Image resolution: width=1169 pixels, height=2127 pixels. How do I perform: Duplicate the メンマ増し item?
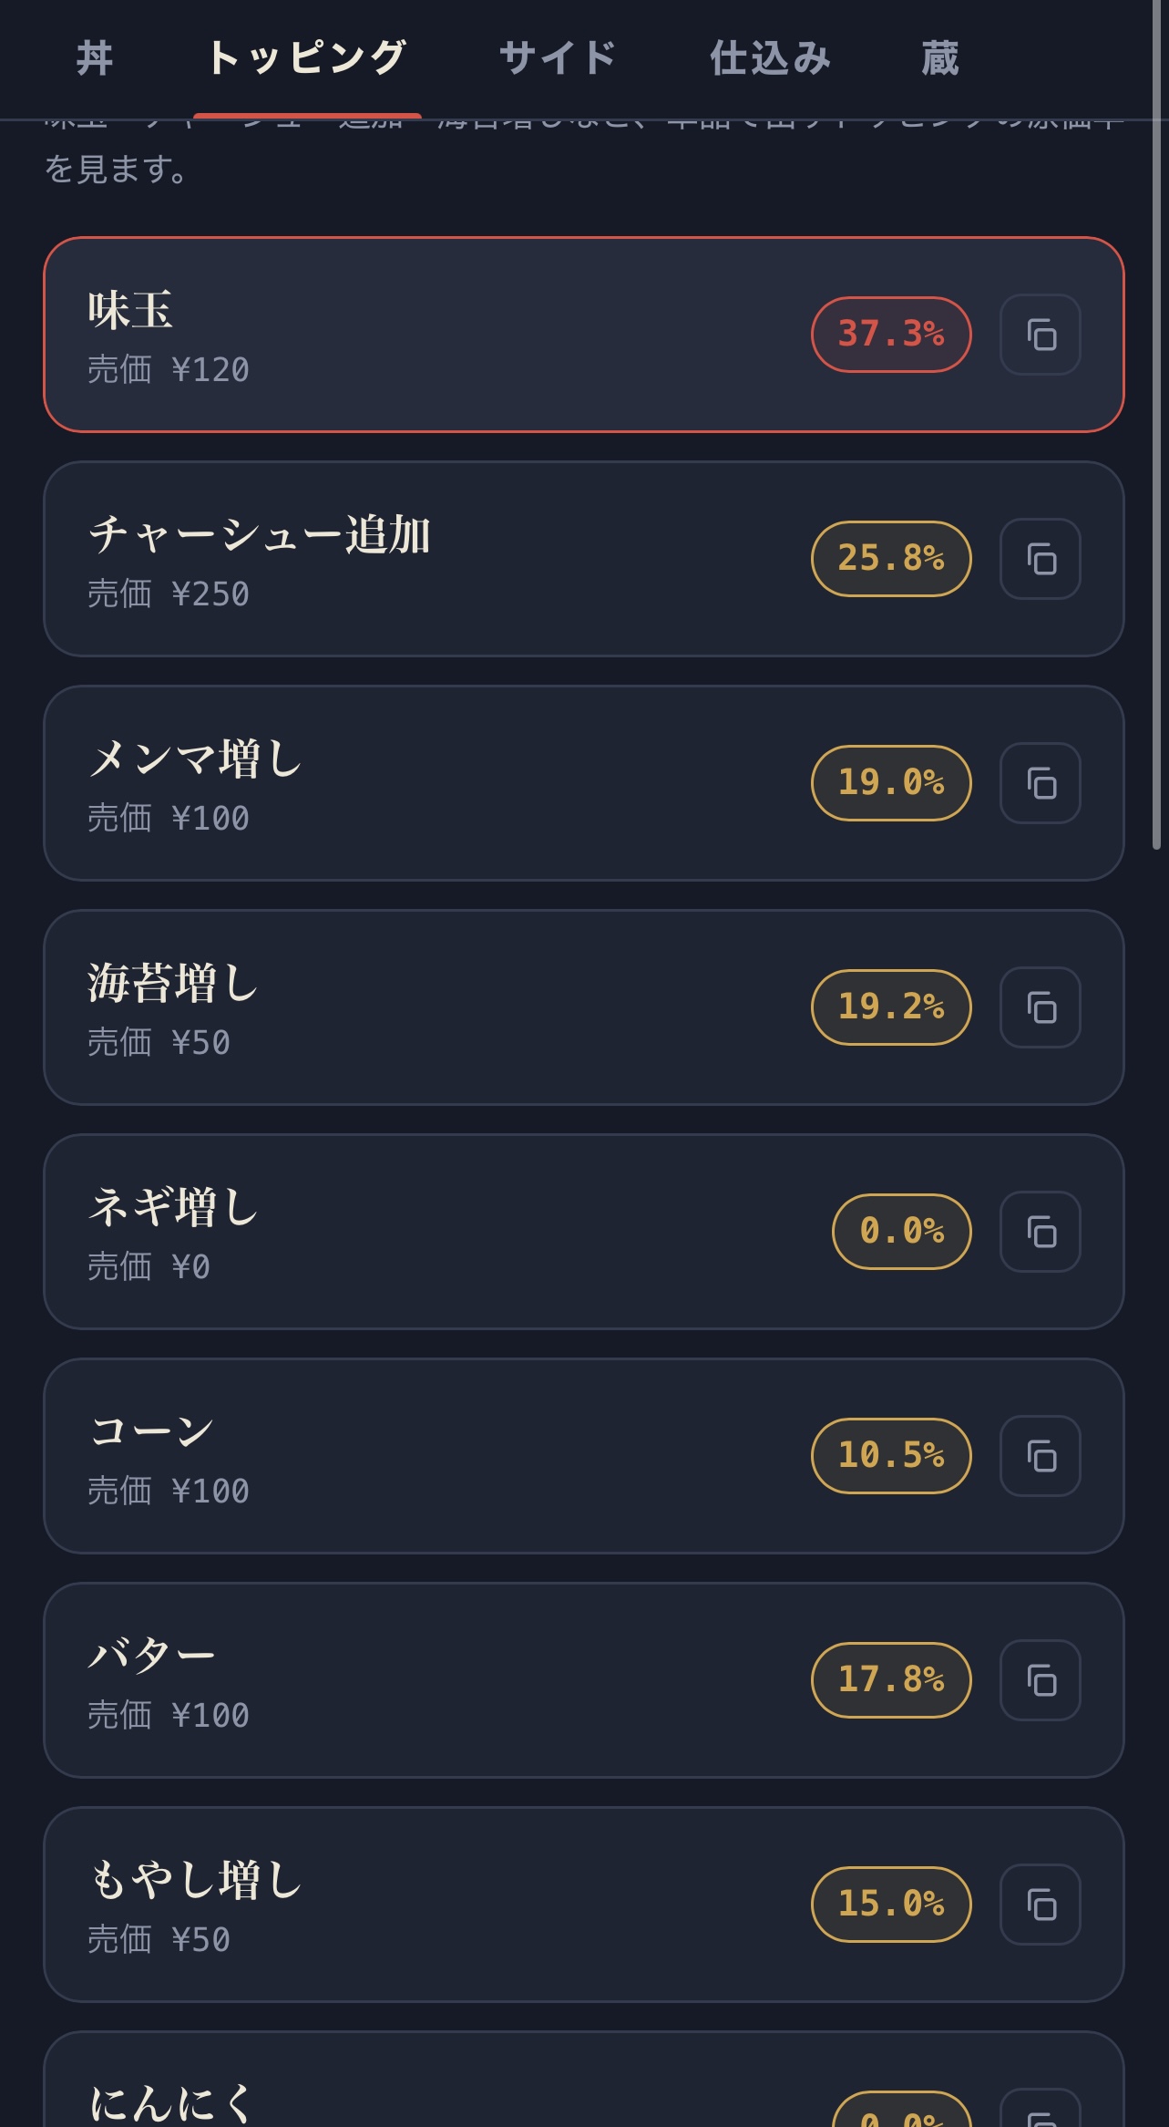coord(1040,783)
